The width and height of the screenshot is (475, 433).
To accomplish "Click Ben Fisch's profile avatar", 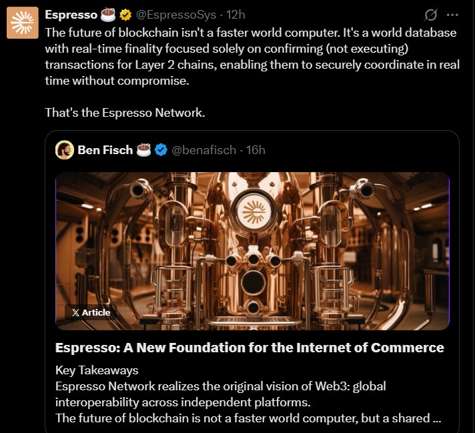I will click(x=65, y=149).
